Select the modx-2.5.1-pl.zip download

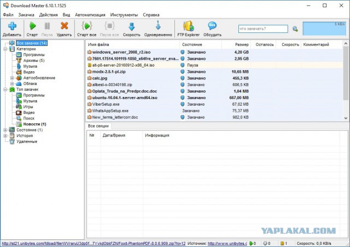pyautogui.click(x=214, y=72)
